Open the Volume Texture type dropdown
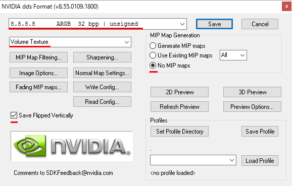 [x=70, y=42]
